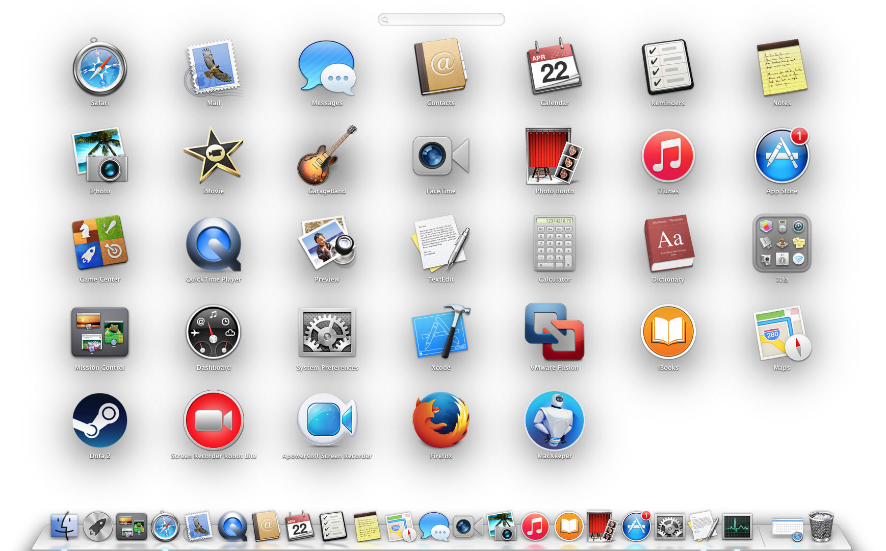This screenshot has width=886, height=551.
Task: Open FaceTime in the Launchpad grid
Action: (x=441, y=155)
